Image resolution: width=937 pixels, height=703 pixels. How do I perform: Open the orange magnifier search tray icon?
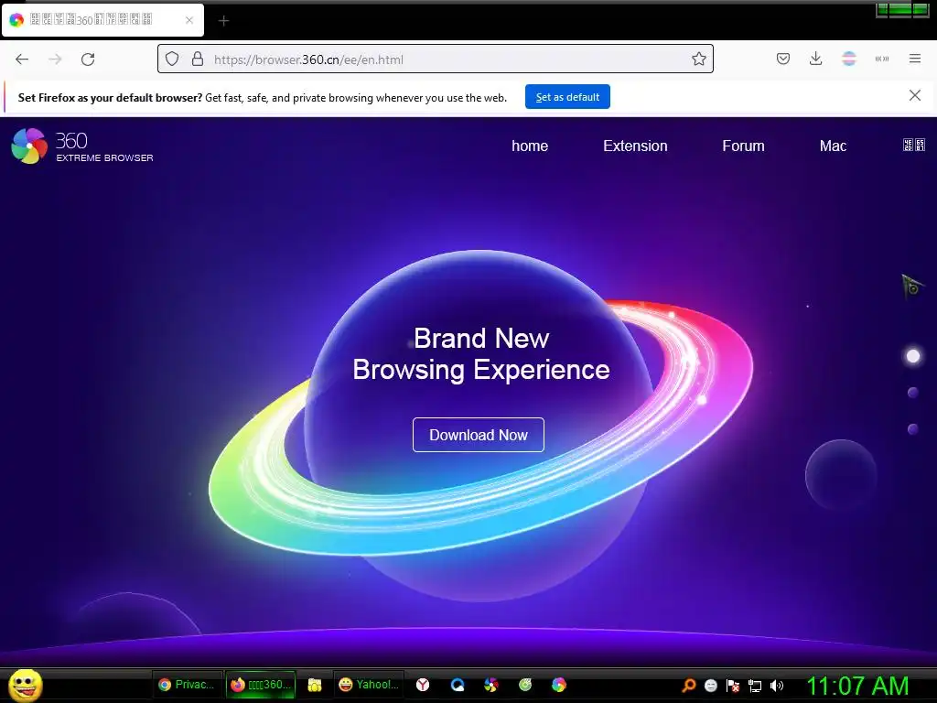pyautogui.click(x=688, y=686)
